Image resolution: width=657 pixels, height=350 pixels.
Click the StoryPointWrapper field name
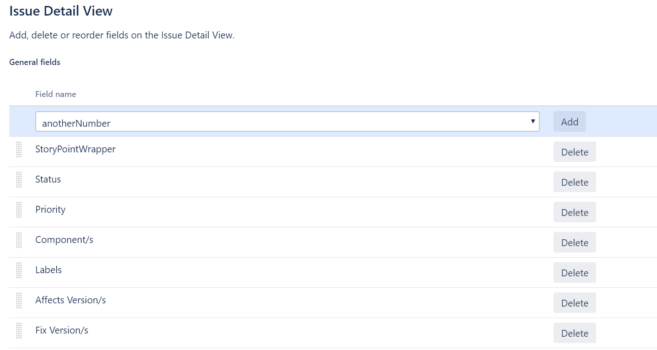75,149
